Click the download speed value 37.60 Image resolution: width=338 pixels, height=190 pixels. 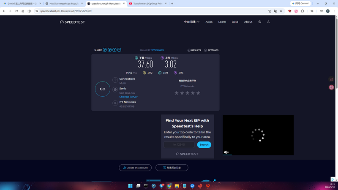click(145, 64)
